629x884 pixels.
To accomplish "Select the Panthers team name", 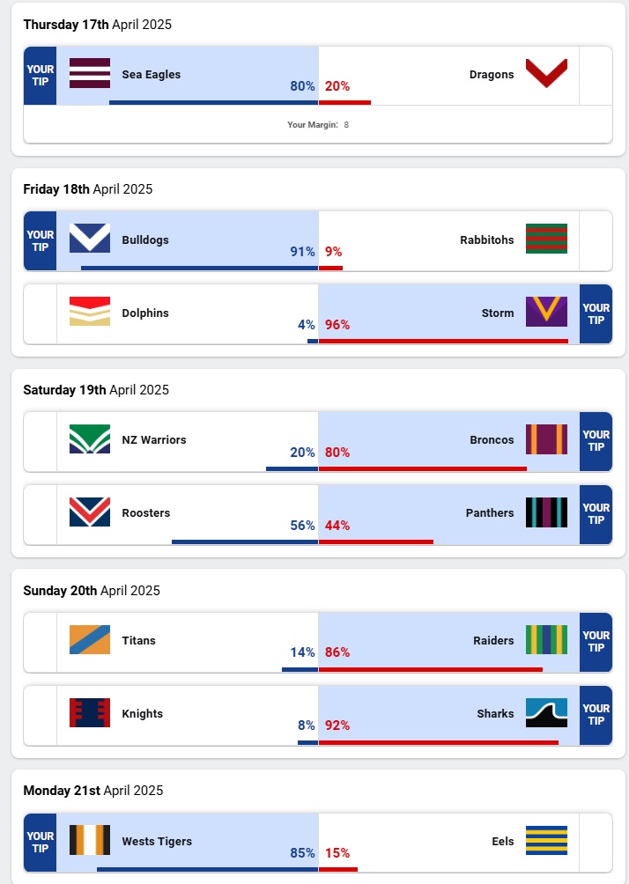I will pyautogui.click(x=490, y=513).
